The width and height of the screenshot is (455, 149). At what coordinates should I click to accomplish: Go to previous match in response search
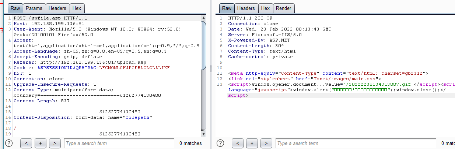point(238,143)
